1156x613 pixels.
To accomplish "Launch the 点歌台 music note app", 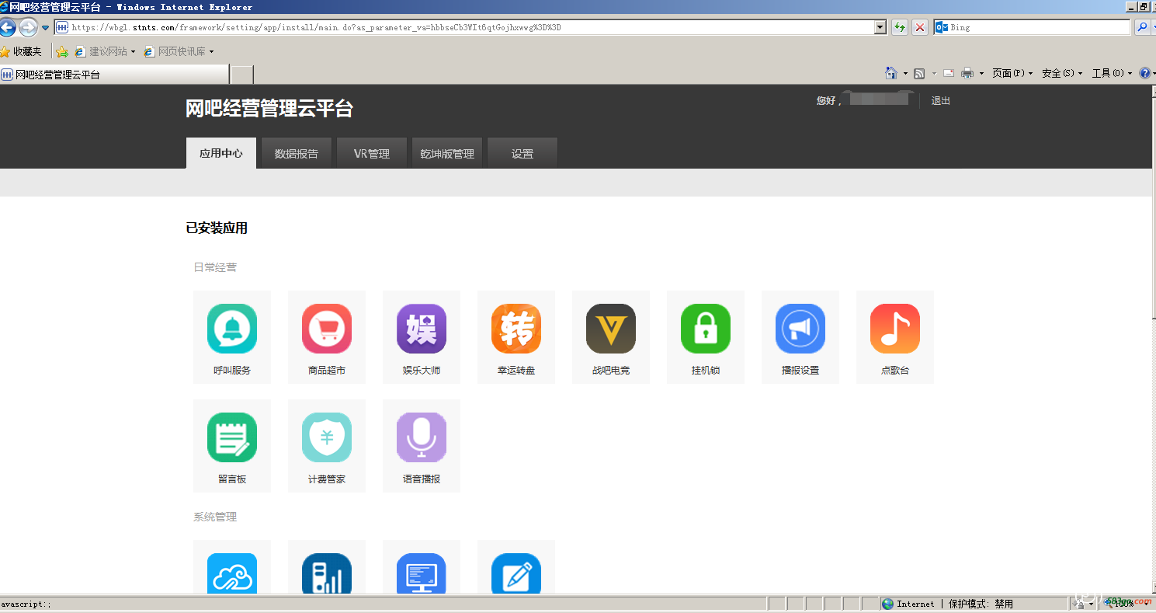I will (x=895, y=329).
